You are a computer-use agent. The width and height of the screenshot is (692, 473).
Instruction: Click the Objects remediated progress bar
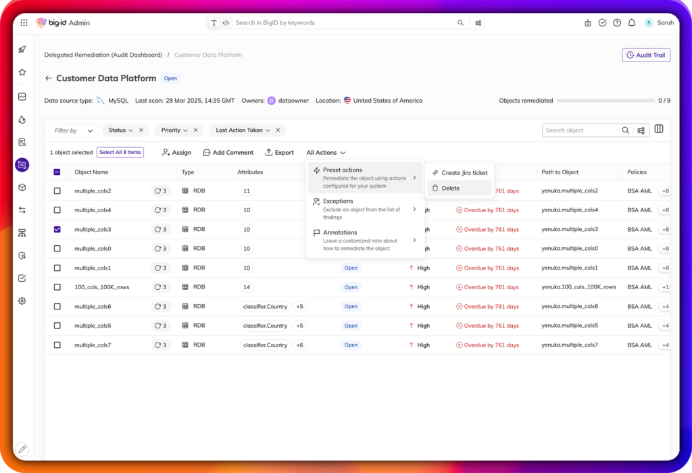pos(605,101)
